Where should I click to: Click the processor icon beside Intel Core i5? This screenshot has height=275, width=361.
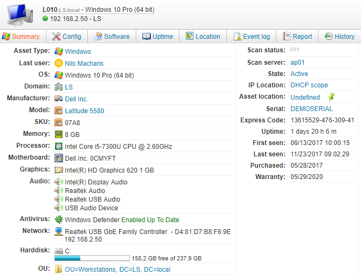pos(59,146)
